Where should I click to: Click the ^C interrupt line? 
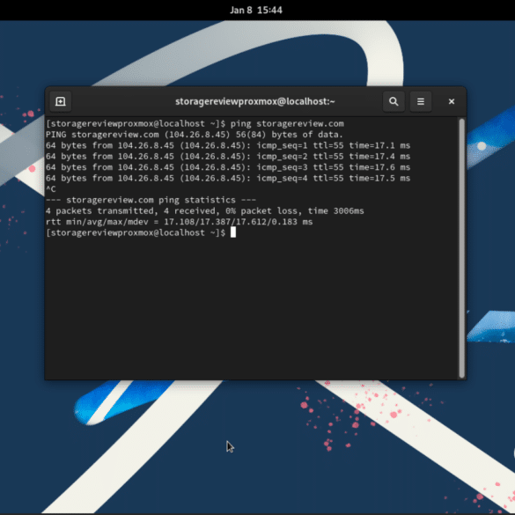[x=51, y=189]
